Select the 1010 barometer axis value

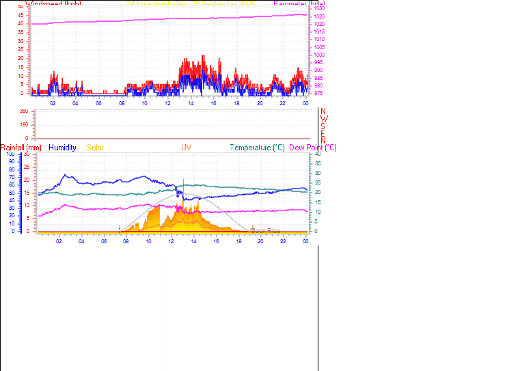click(x=319, y=40)
